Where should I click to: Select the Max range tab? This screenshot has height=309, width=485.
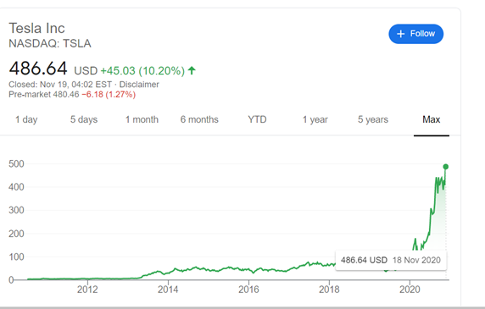coord(432,119)
